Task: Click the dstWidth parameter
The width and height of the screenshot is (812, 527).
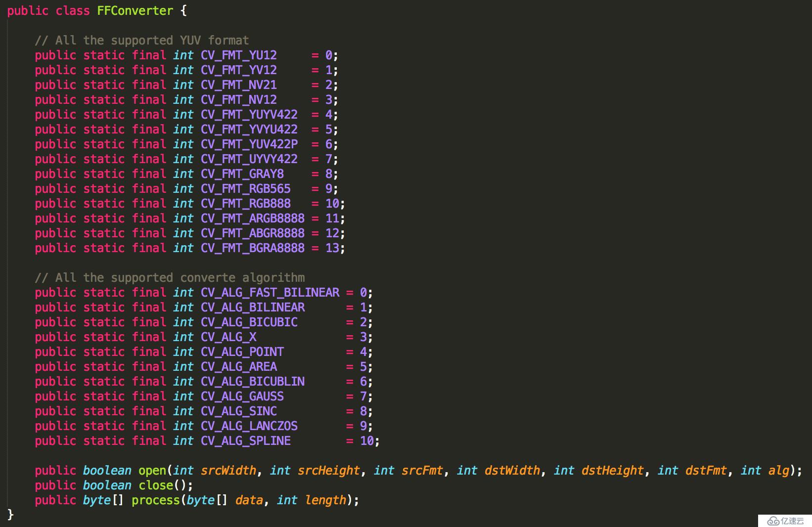Action: [x=512, y=470]
